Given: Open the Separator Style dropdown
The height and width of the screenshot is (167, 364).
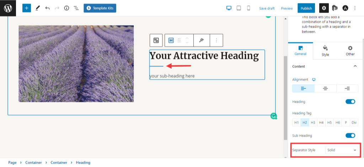Looking at the screenshot, I should point(341,150).
